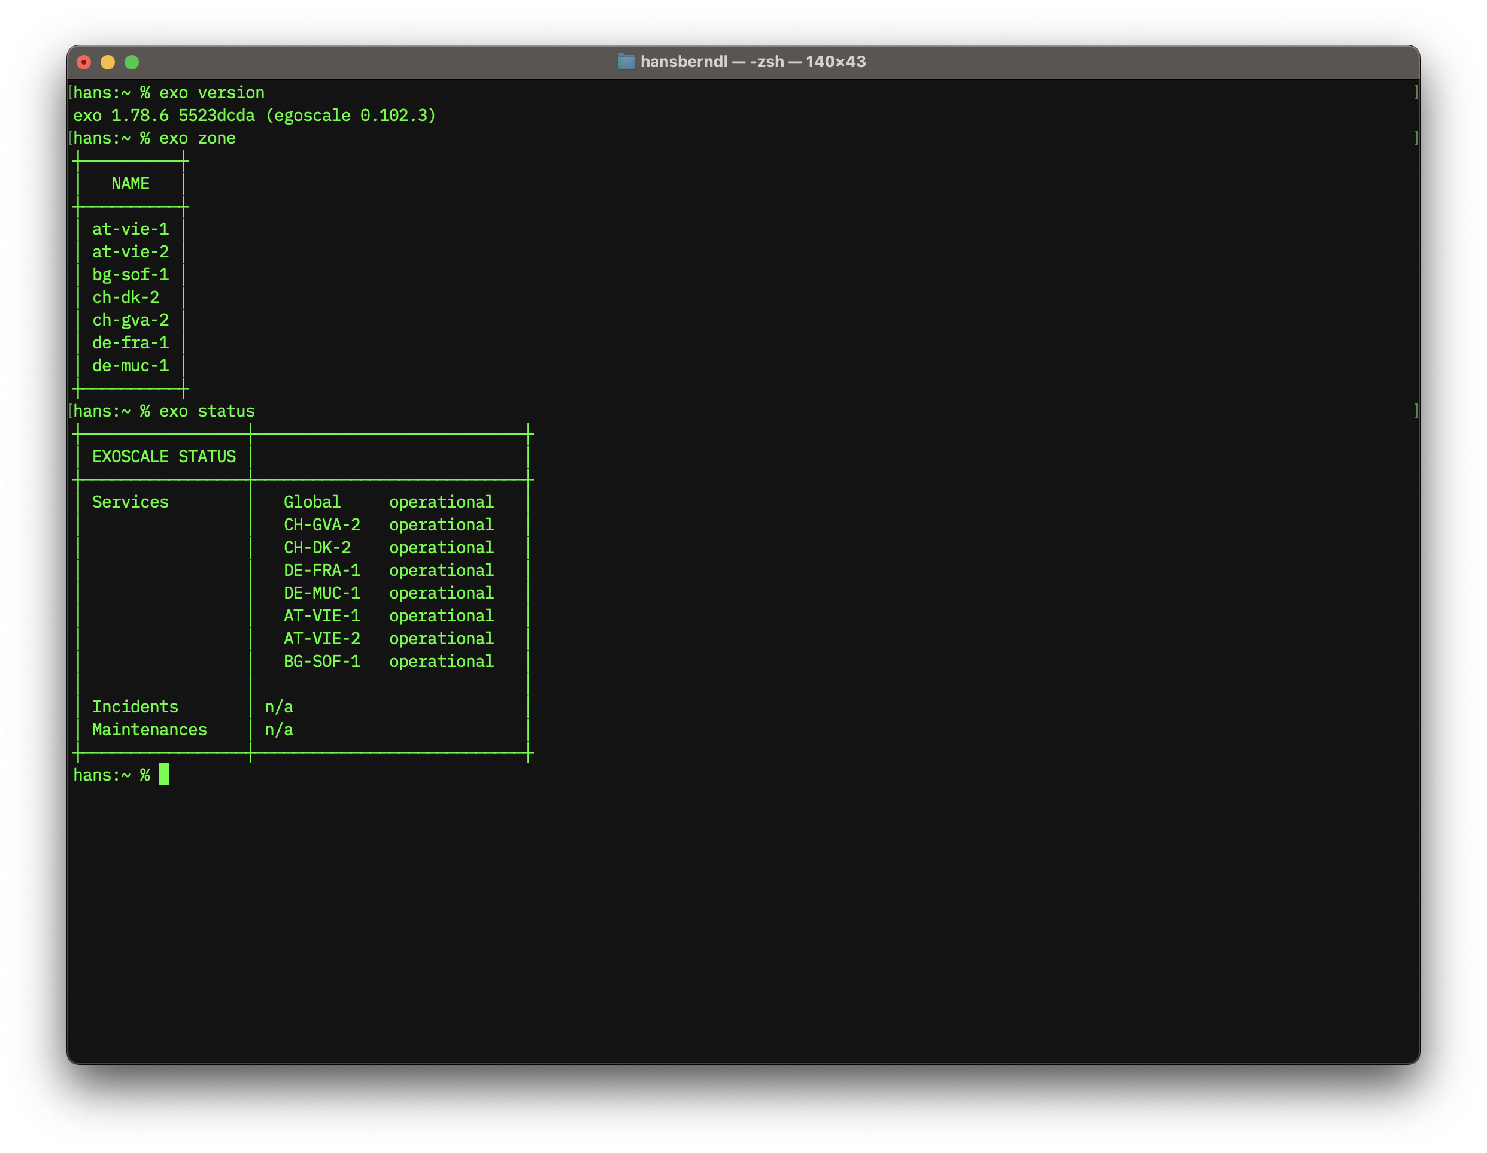Click the 'EXOSCALE STATUS' header cell
The height and width of the screenshot is (1153, 1487).
pyautogui.click(x=164, y=456)
